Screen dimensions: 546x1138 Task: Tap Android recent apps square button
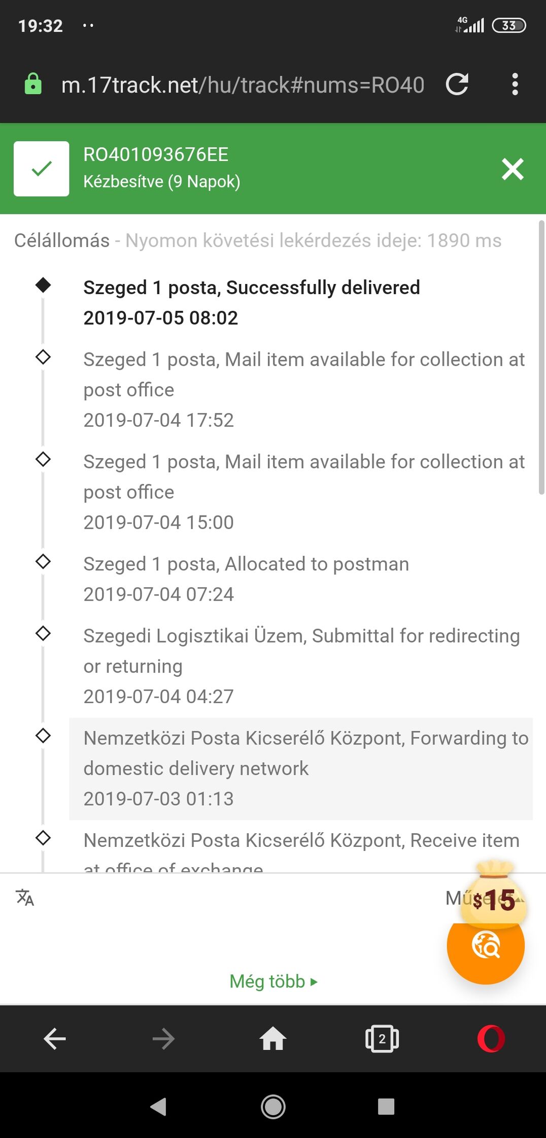(386, 1106)
